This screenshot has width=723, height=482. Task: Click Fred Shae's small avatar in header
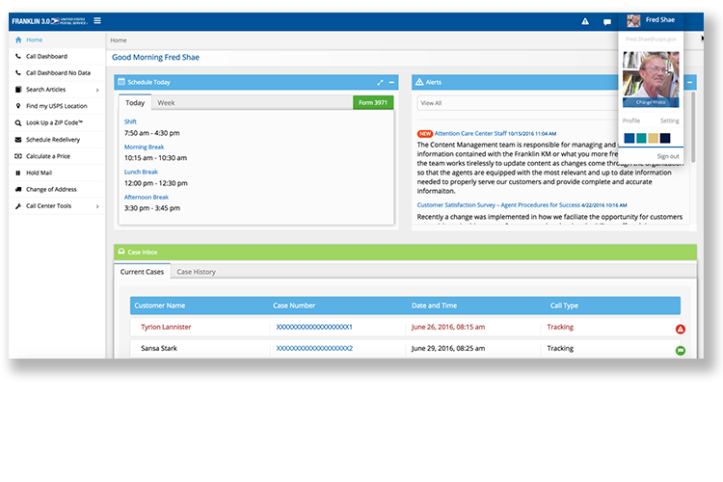(x=633, y=21)
